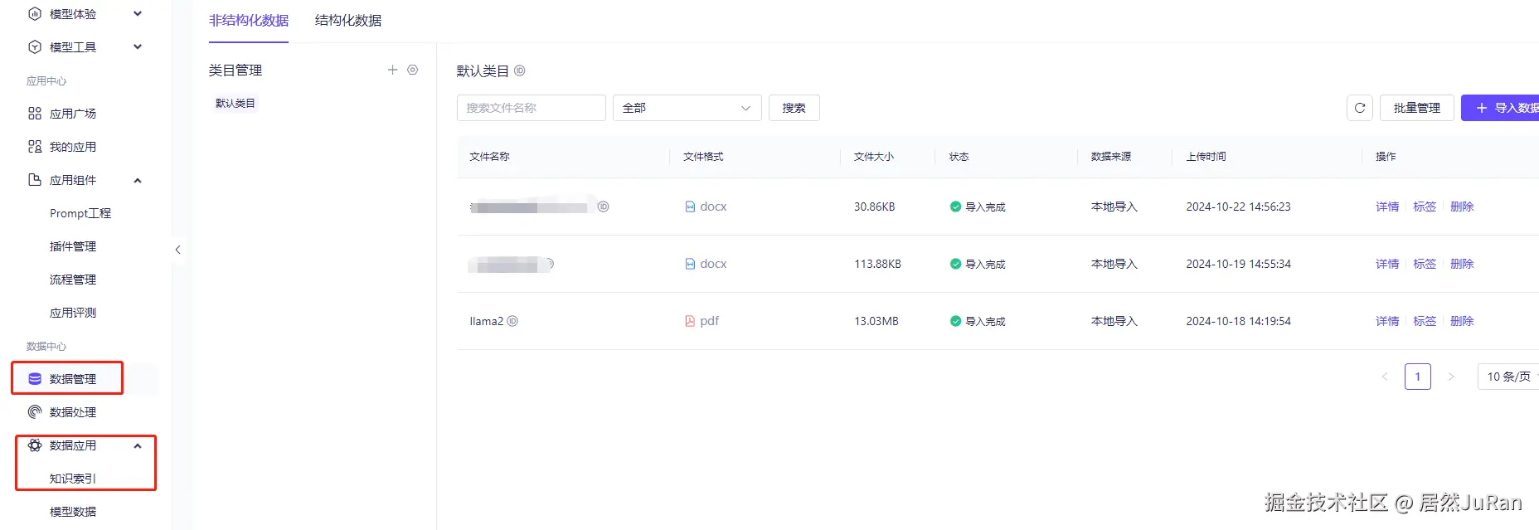Copy the ID icon beside llama2
Screen dimensions: 1539x530
point(512,321)
